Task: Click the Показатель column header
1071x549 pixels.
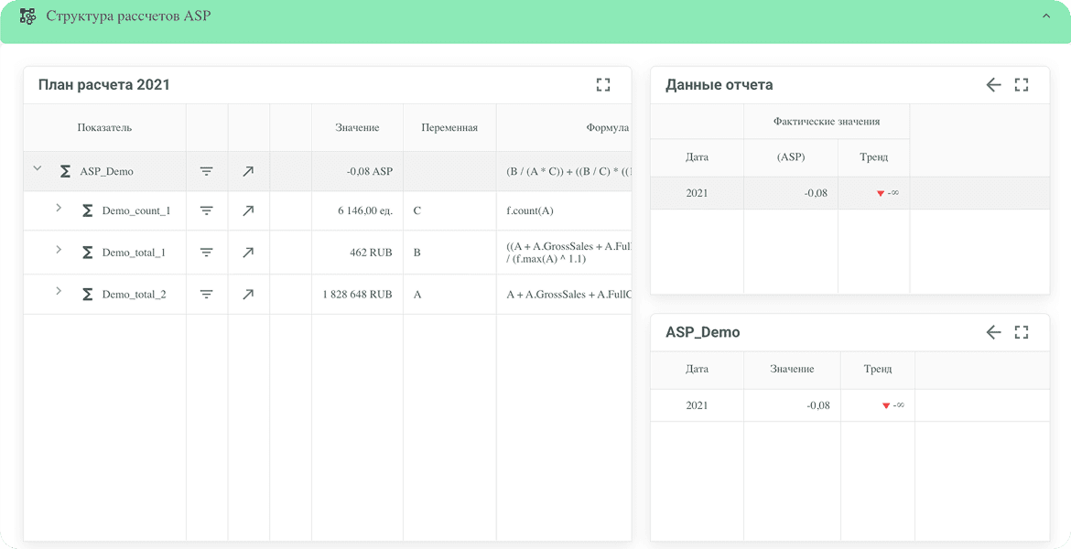Action: 104,127
